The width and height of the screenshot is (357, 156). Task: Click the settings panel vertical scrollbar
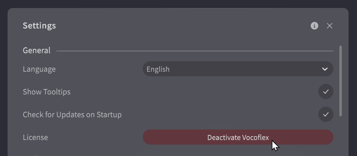(341, 81)
